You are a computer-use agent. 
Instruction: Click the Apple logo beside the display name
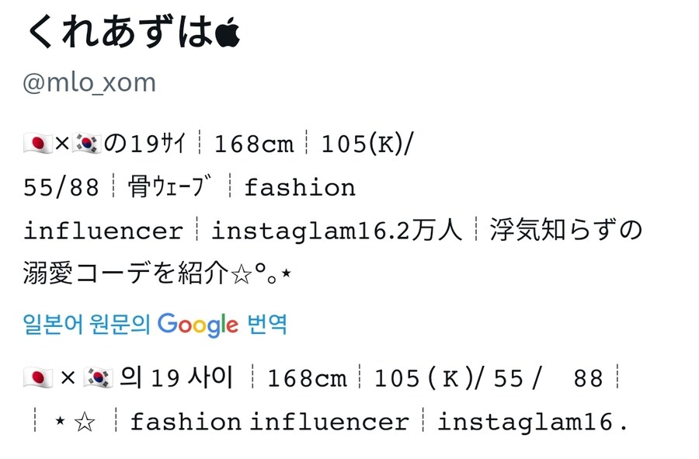click(228, 33)
